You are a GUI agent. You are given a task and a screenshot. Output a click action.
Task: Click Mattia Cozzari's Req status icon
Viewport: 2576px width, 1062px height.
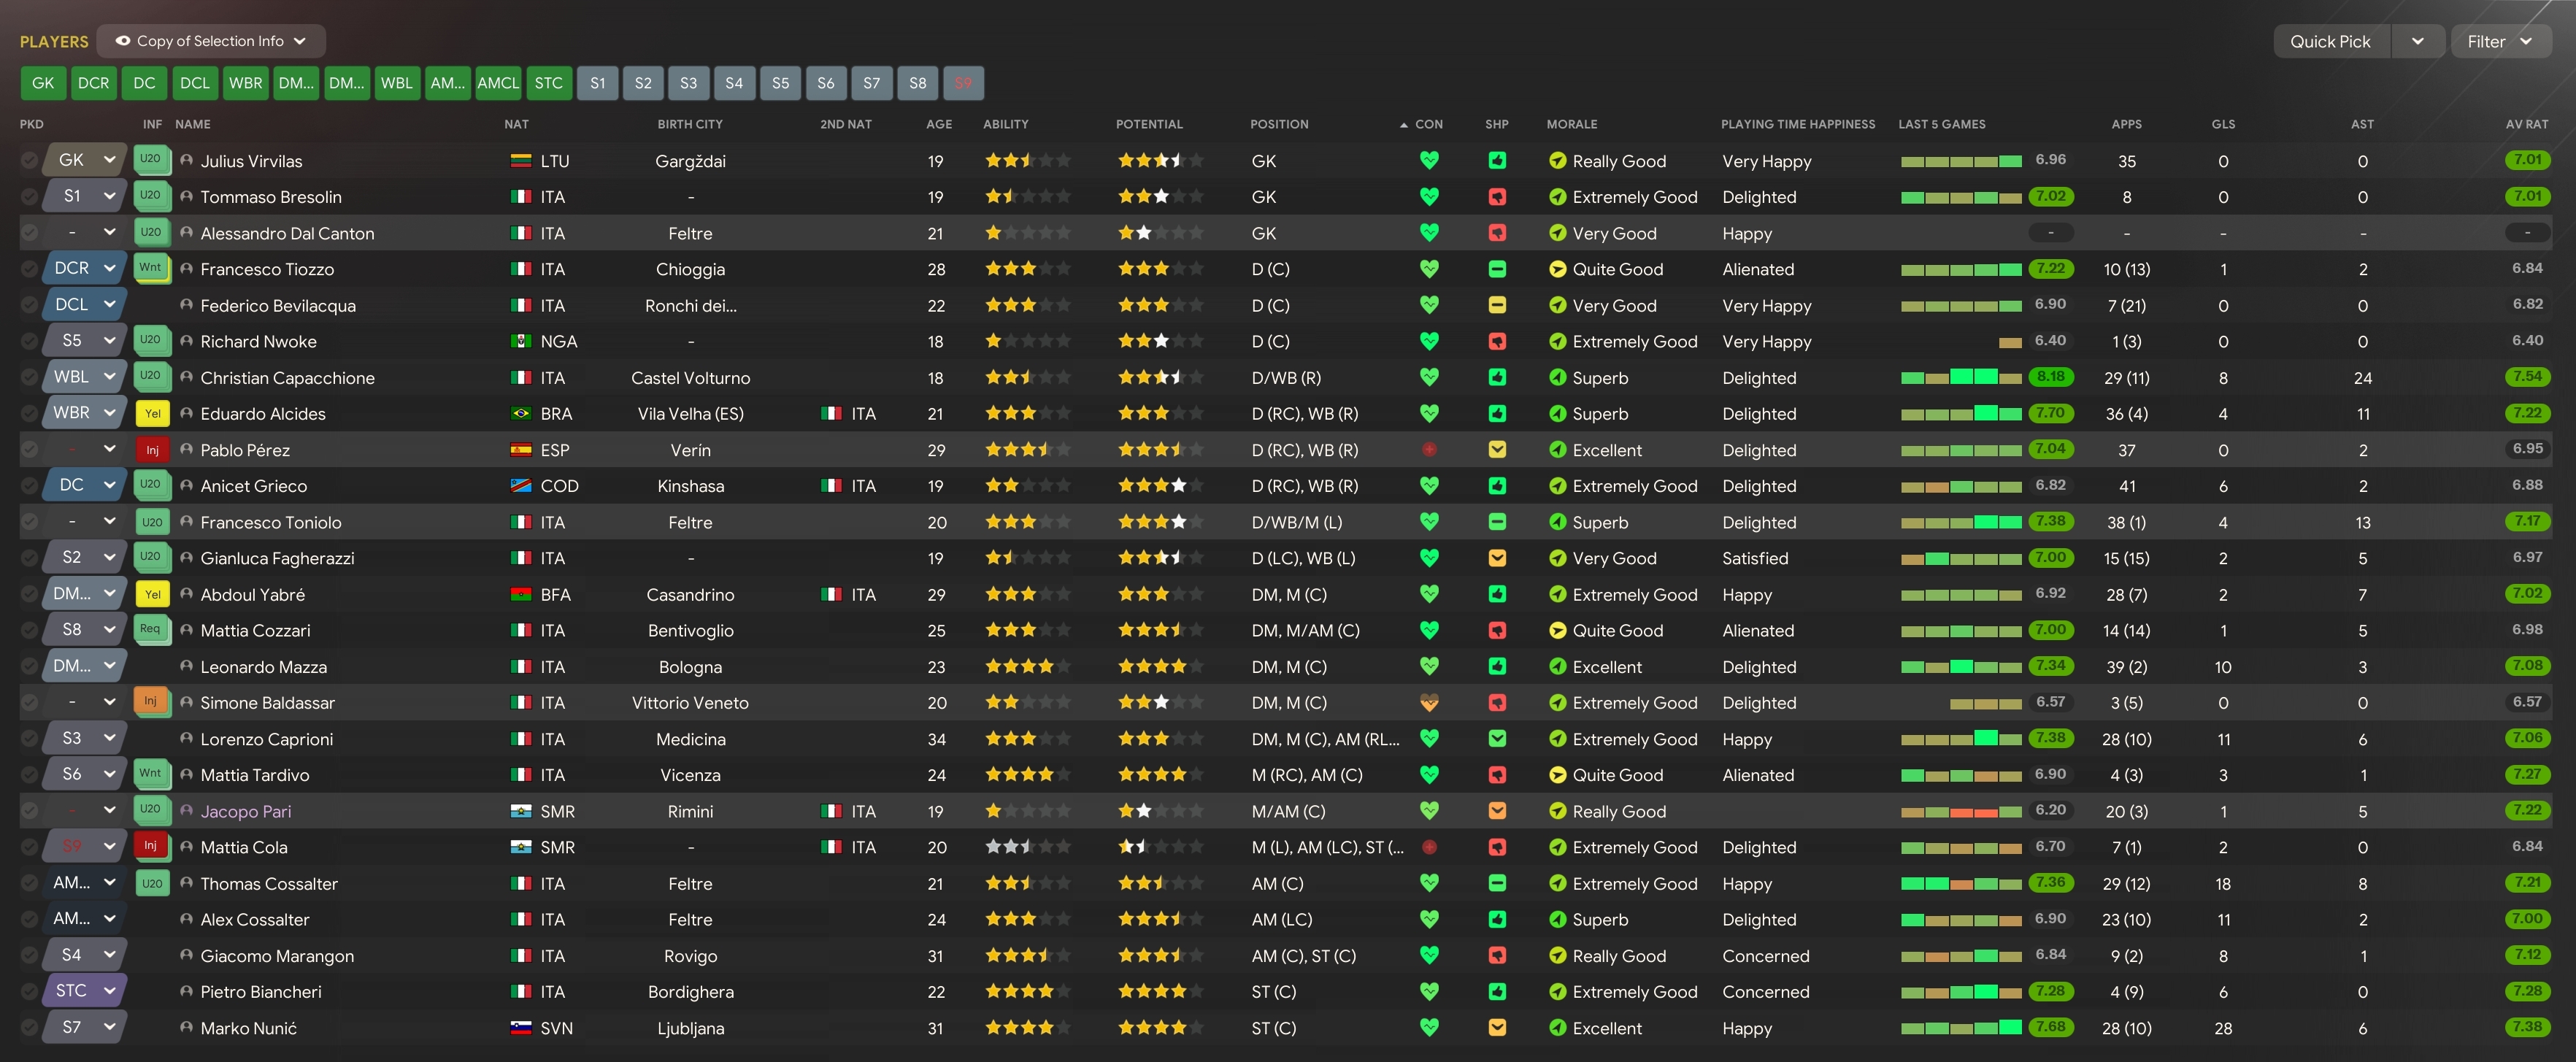click(151, 629)
